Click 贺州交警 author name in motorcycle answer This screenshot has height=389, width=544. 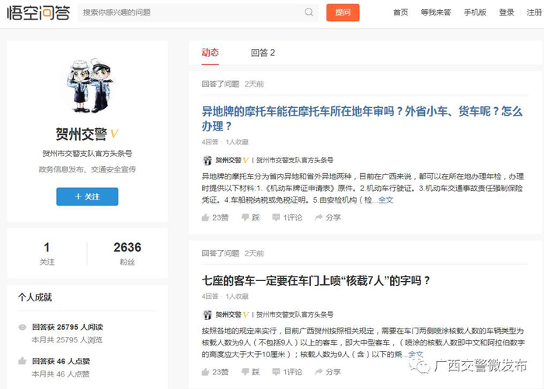228,160
